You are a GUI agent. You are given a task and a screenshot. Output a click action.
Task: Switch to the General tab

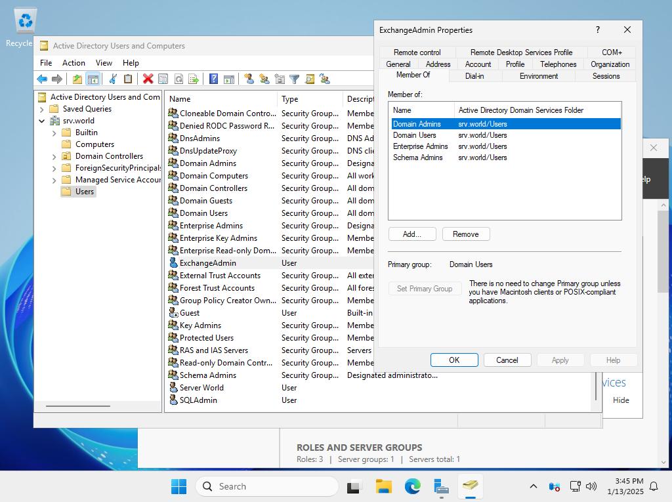(x=398, y=64)
